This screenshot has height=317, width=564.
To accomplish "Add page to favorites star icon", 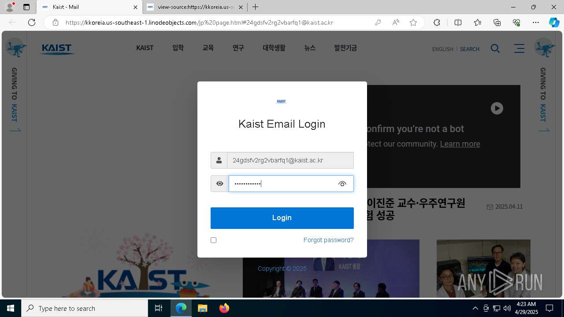I will click(x=413, y=22).
